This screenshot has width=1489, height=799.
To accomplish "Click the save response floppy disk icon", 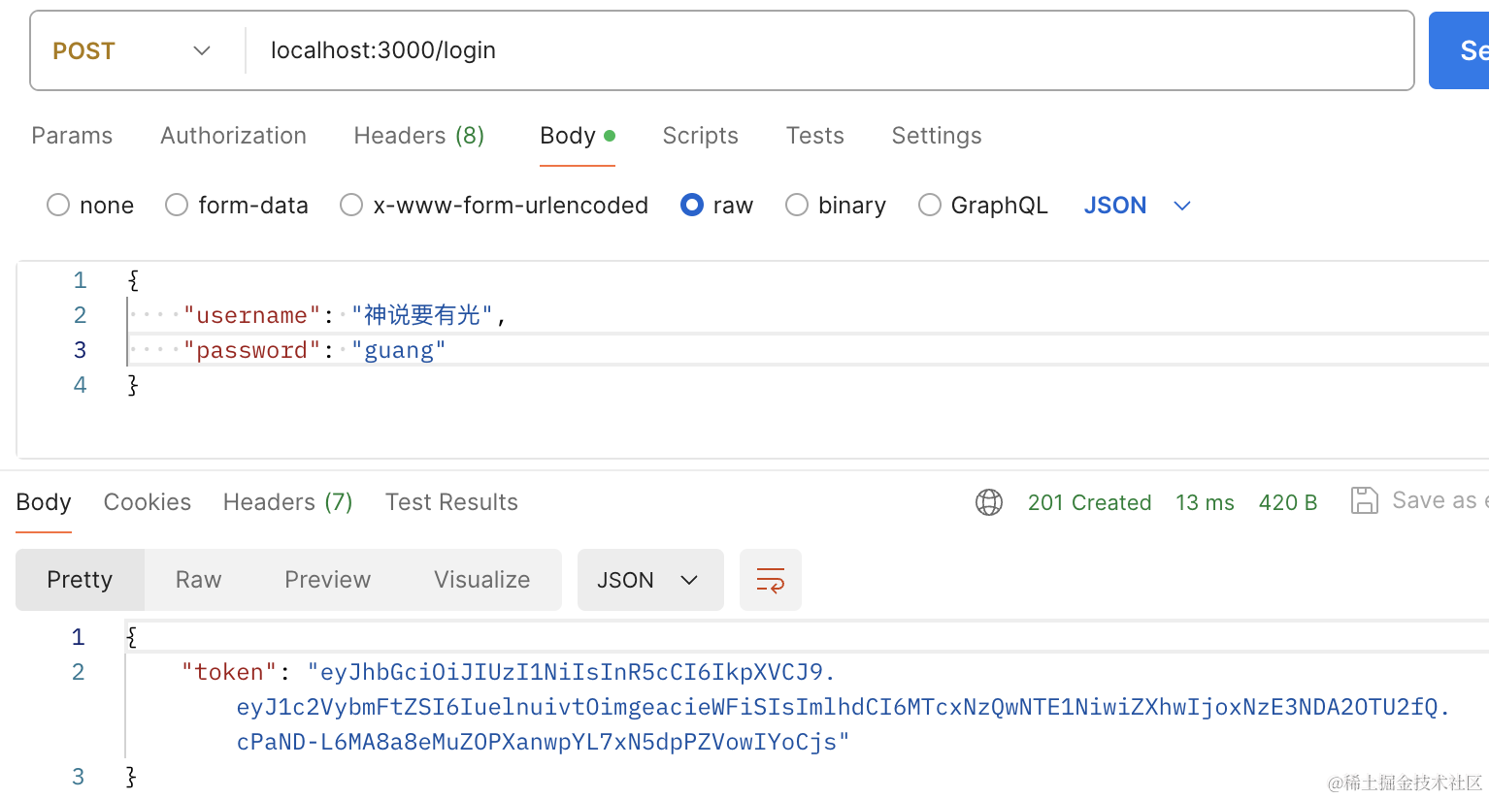I will tap(1364, 500).
